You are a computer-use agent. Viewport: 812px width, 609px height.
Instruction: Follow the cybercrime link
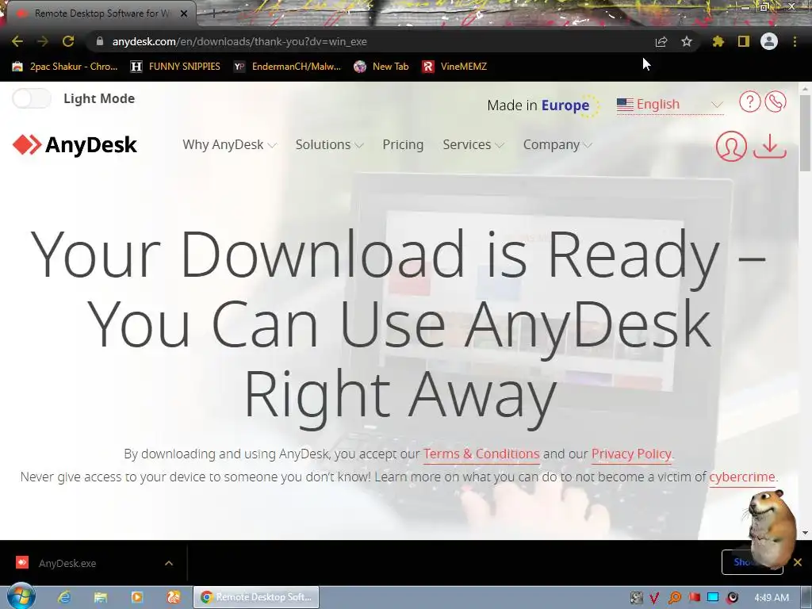741,477
